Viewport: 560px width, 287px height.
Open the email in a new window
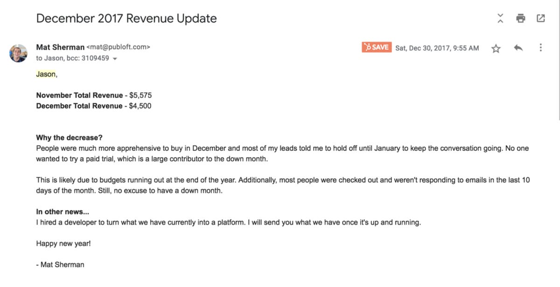click(x=541, y=19)
